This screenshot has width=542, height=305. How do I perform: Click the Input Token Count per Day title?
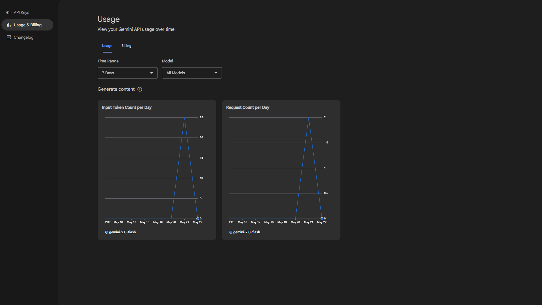pos(127,107)
